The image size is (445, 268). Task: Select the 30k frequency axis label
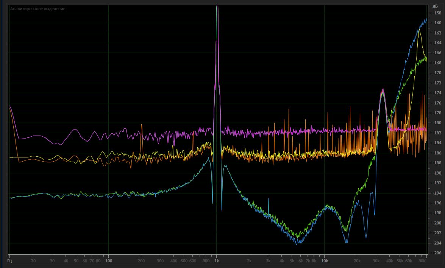click(x=376, y=261)
